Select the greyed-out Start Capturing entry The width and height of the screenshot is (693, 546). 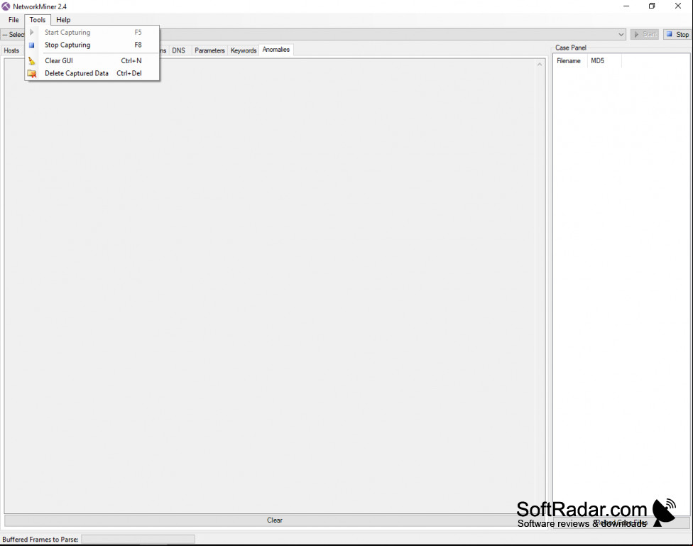point(92,32)
